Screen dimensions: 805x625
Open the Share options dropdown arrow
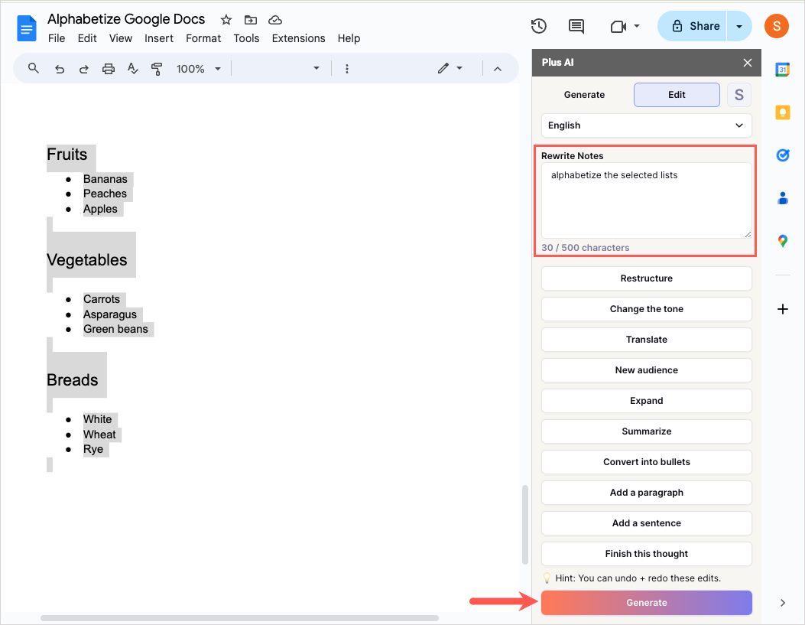(x=739, y=26)
